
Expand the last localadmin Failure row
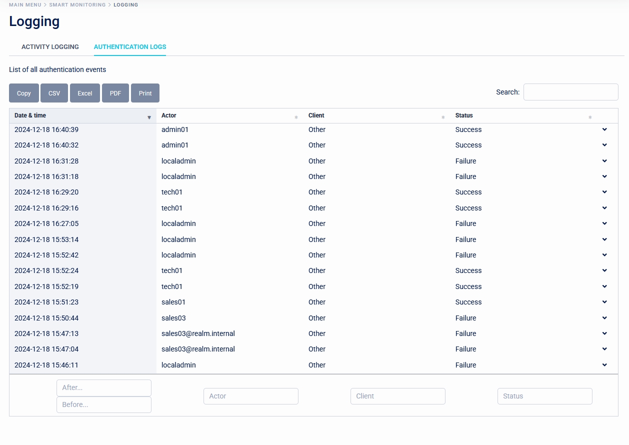click(604, 365)
